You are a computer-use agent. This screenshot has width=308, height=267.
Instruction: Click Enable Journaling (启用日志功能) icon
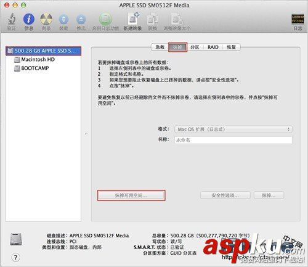[105, 19]
